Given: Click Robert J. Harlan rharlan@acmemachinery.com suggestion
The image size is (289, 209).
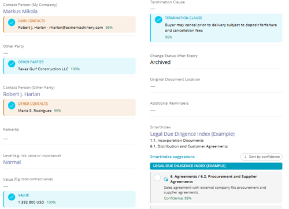Looking at the screenshot, I should tap(61, 28).
